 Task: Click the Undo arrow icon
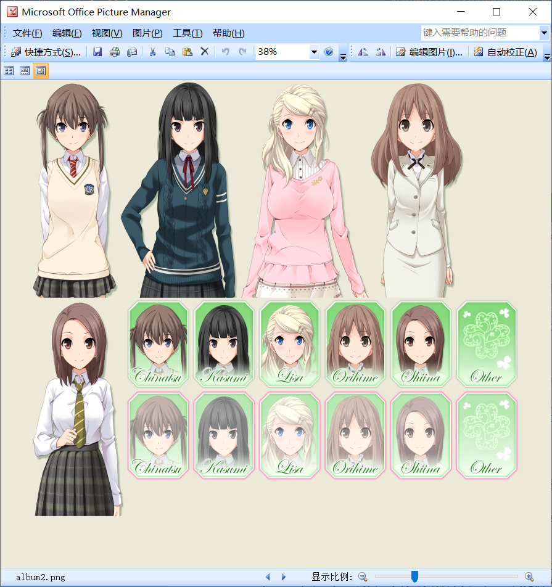pyautogui.click(x=226, y=52)
